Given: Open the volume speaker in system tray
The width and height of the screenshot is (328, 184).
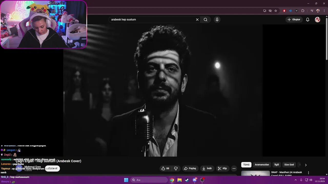Looking at the screenshot, I should point(311,180).
